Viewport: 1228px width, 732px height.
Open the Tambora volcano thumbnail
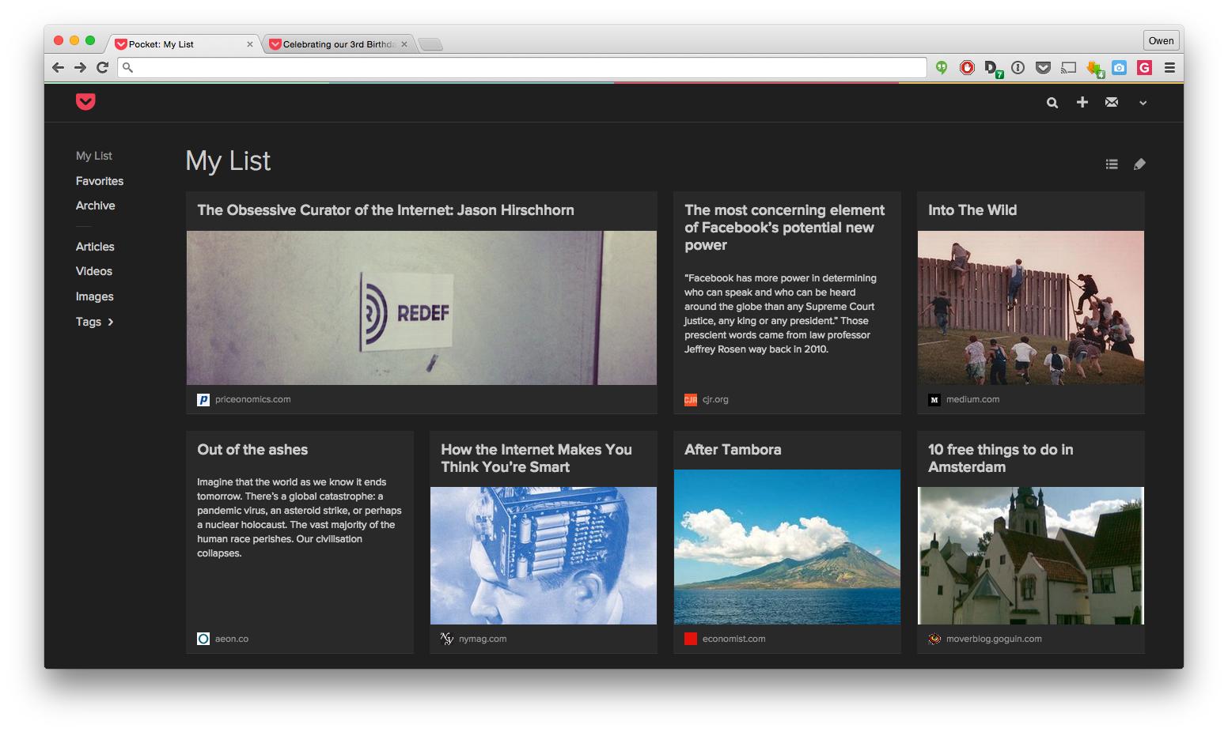coord(787,547)
